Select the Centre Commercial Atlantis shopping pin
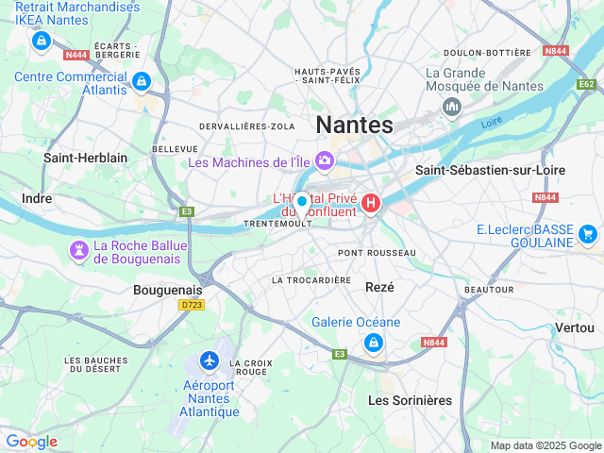Screen dimensions: 604x453 tap(142, 82)
